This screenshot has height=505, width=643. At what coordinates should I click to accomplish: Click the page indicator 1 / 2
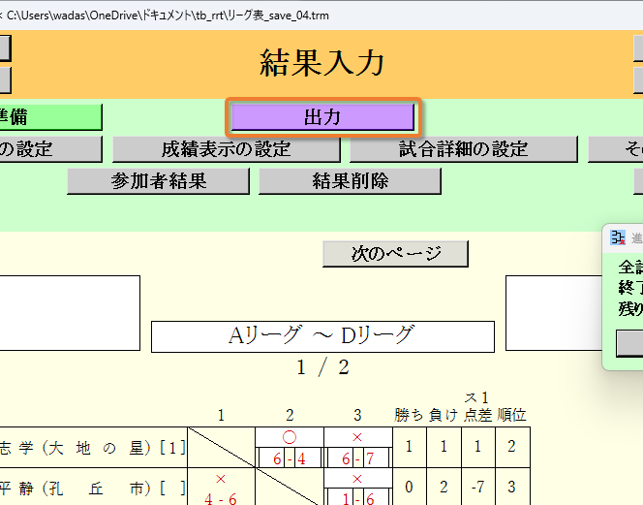coord(322,367)
